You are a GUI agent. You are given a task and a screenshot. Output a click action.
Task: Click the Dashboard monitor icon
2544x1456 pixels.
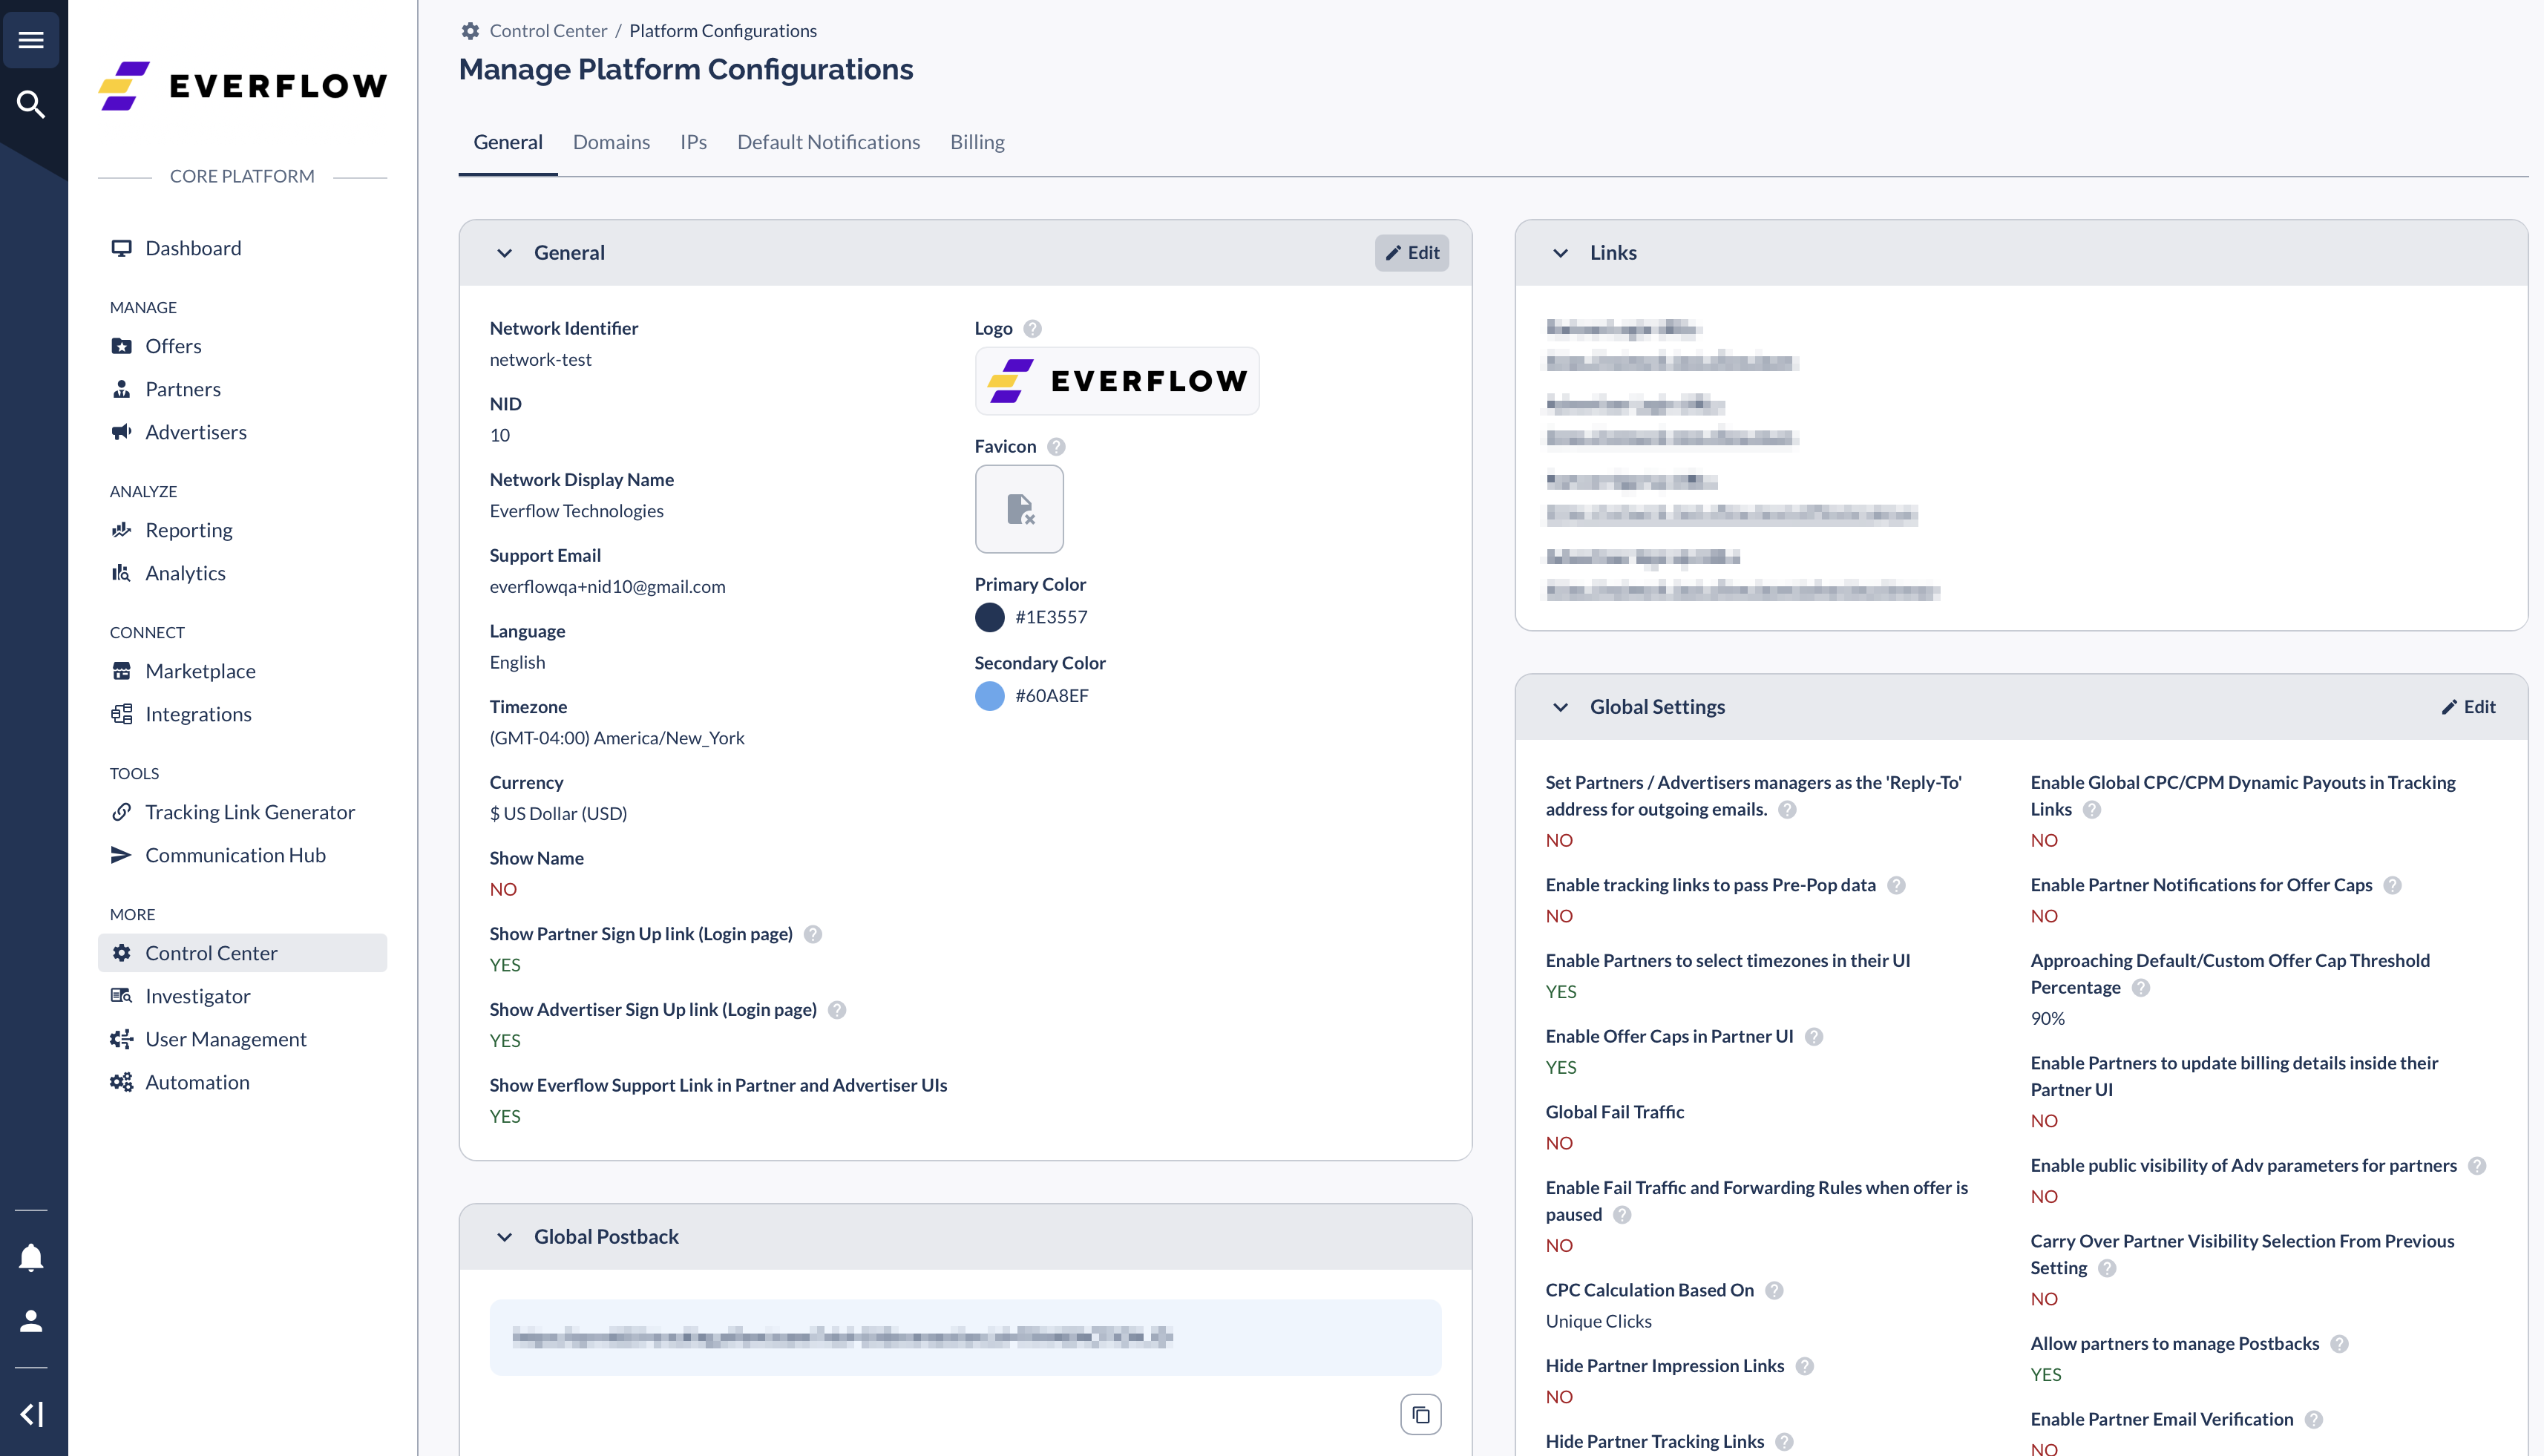click(x=121, y=248)
